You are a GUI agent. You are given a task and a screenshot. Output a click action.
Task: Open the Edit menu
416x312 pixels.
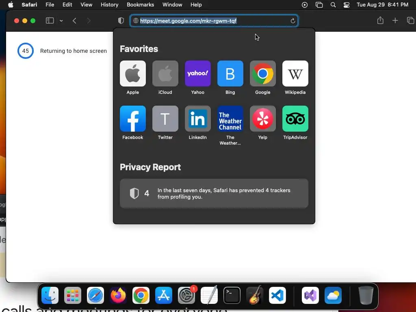[67, 5]
